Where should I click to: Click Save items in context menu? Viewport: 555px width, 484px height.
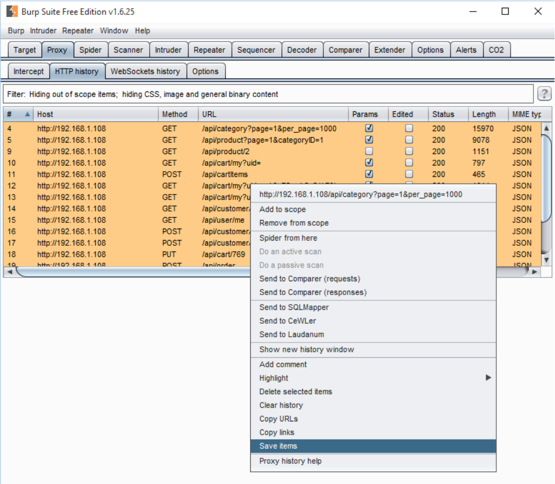tap(373, 446)
